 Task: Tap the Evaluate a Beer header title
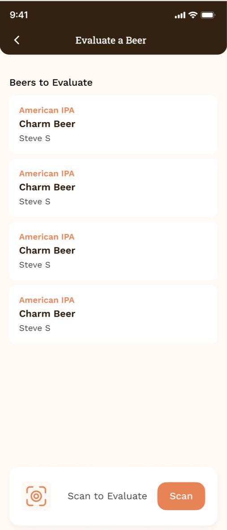tap(111, 40)
